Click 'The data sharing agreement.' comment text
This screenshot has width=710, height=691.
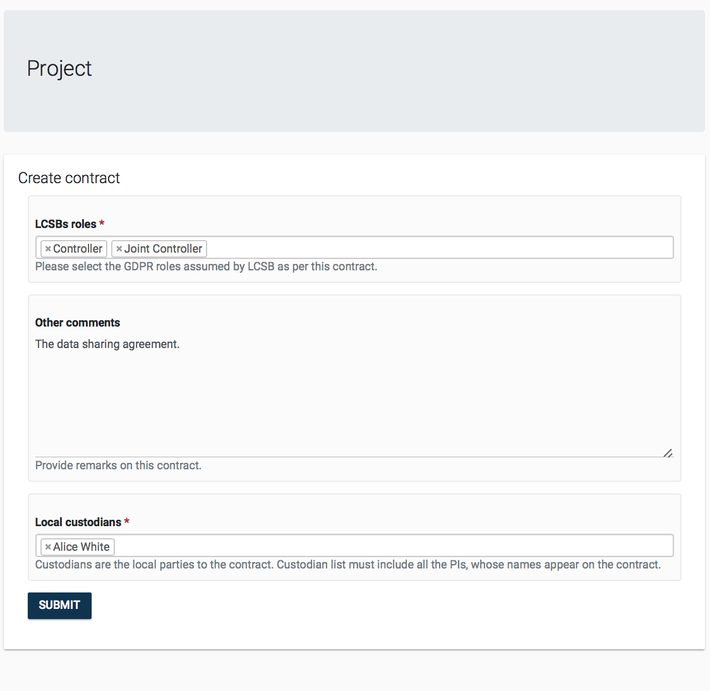click(x=107, y=344)
